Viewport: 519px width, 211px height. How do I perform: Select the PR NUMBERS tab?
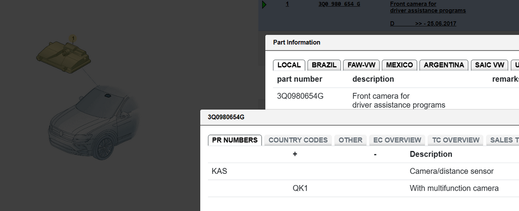(235, 140)
